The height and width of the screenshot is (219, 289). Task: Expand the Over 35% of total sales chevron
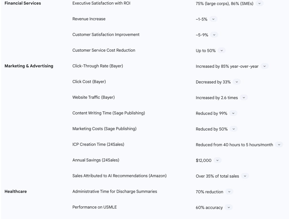click(x=245, y=176)
